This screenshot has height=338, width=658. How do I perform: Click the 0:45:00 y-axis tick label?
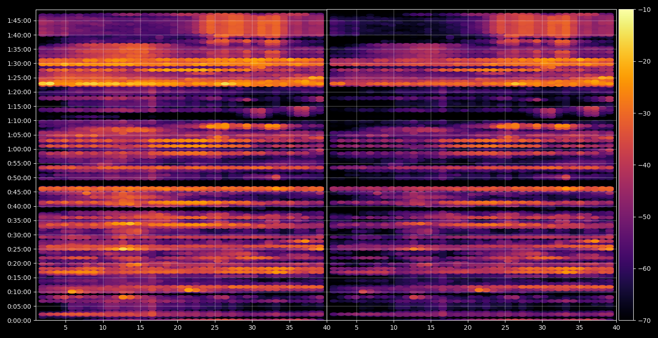click(20, 192)
